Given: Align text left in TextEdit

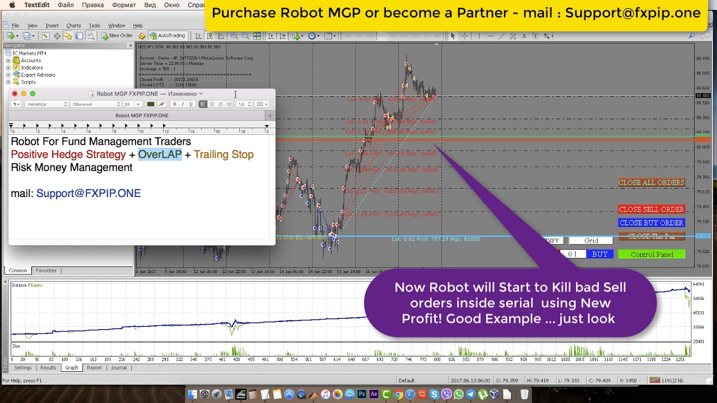Looking at the screenshot, I should [203, 104].
